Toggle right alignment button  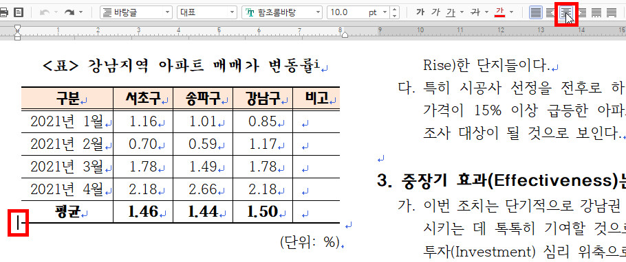pyautogui.click(x=581, y=13)
